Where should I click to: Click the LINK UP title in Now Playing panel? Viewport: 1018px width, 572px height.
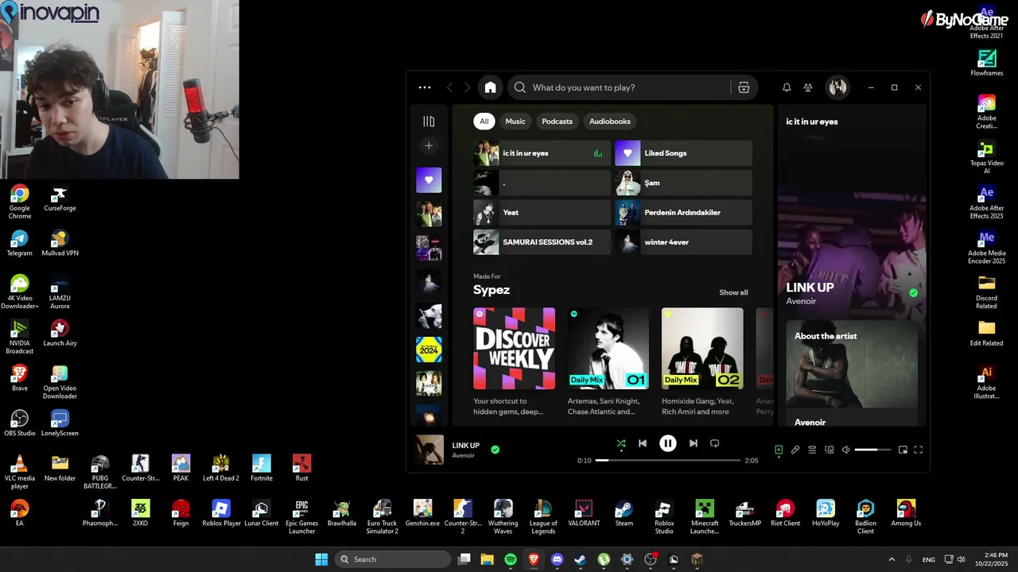coord(810,288)
